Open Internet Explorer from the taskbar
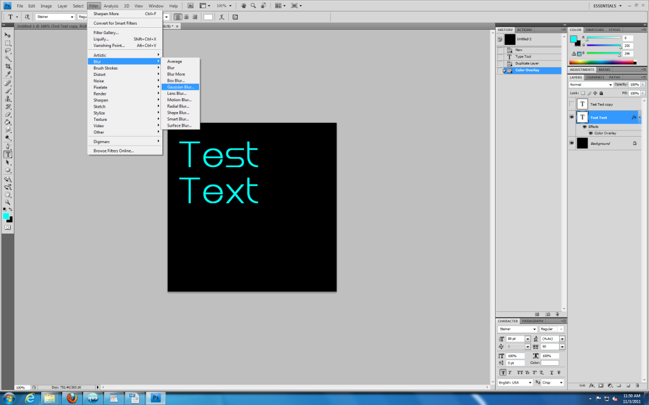The image size is (649, 405). (x=30, y=398)
